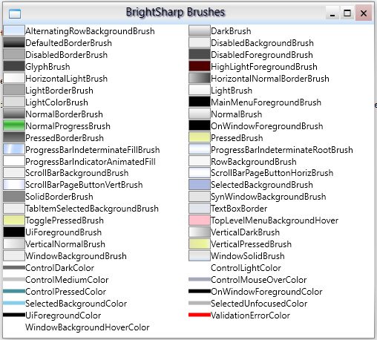Click the DisabledForegroundBrush swatch
Screen dimensions: 377x340
(x=200, y=54)
